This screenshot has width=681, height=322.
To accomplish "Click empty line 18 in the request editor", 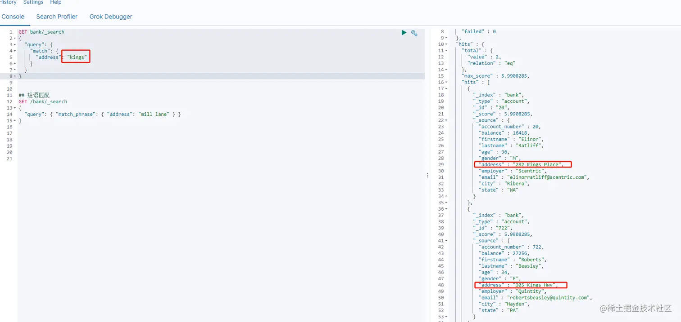I will click(221, 140).
